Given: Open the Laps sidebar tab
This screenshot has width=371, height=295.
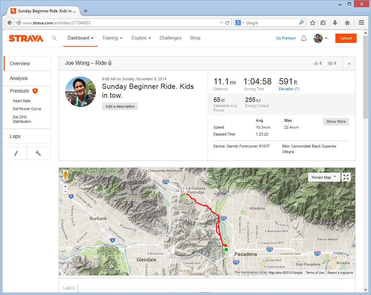Looking at the screenshot, I should (15, 136).
